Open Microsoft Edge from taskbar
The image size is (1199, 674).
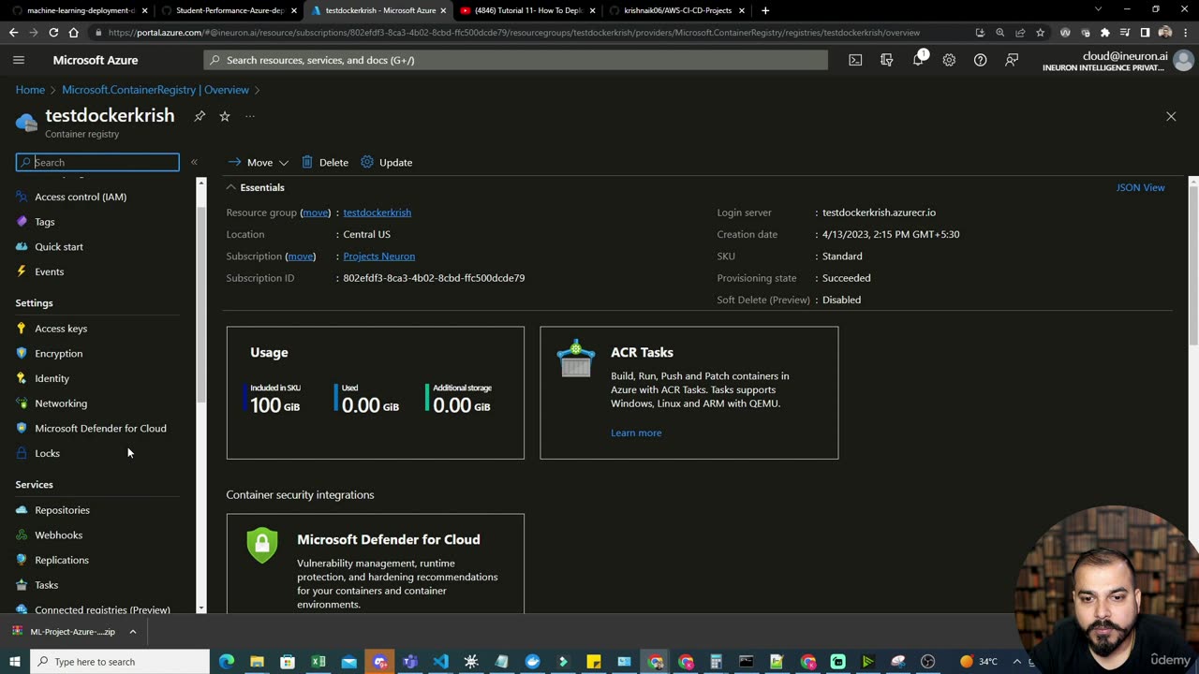pyautogui.click(x=227, y=662)
